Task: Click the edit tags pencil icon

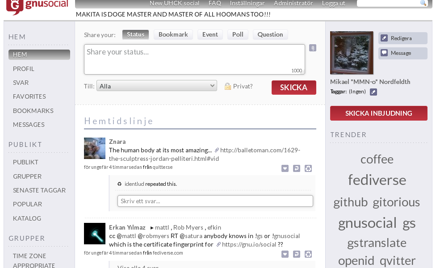Action: pyautogui.click(x=373, y=92)
